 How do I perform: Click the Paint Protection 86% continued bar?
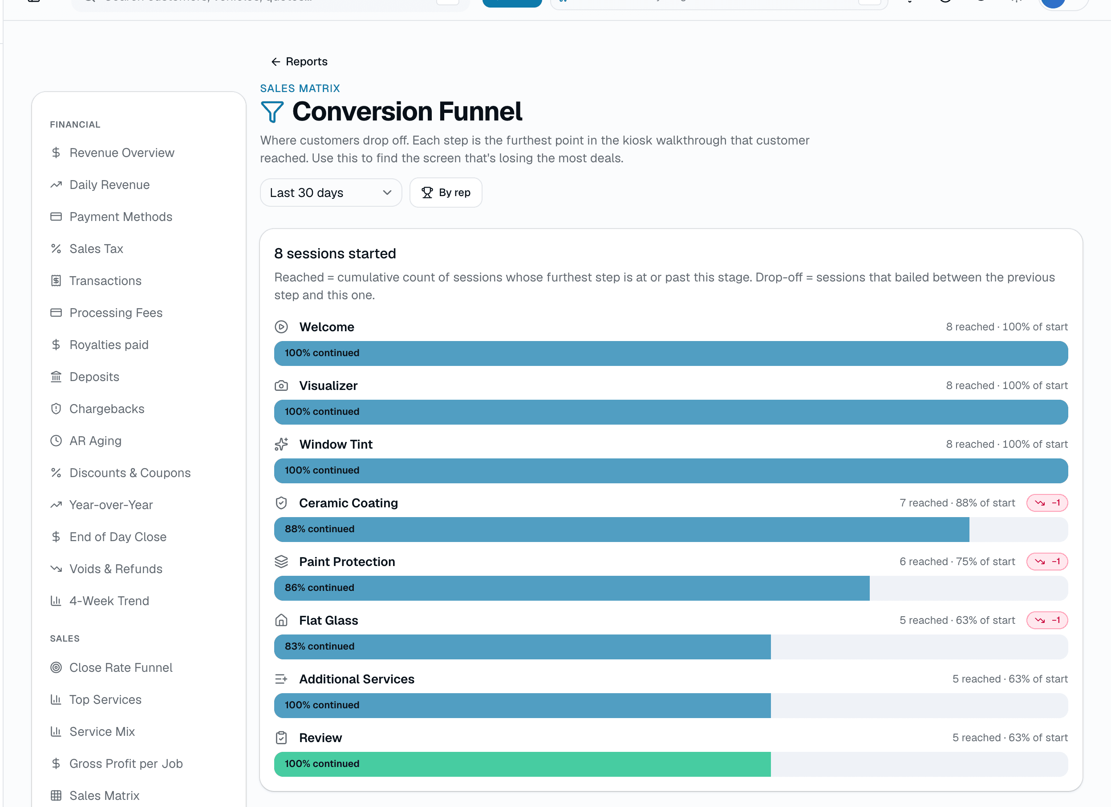point(572,588)
